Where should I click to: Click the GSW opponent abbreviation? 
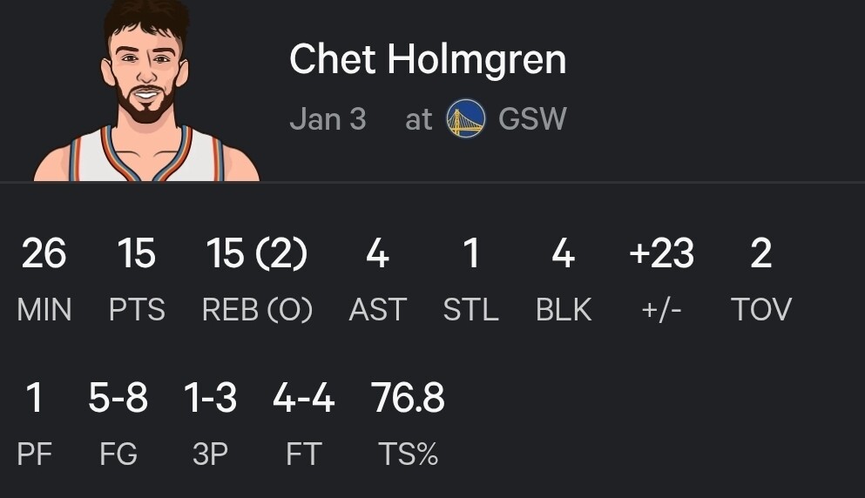[x=532, y=119]
